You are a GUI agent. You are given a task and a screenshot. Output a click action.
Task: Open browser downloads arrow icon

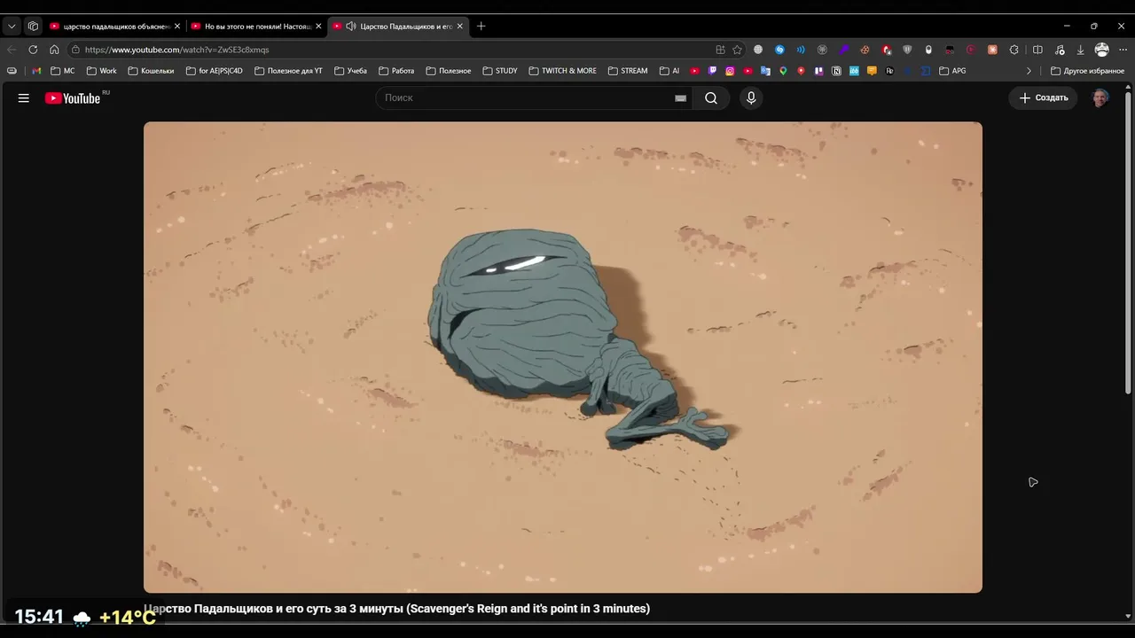click(1080, 50)
